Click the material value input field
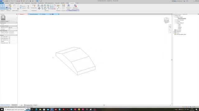This screenshot has width=199, height=111. 13,27
